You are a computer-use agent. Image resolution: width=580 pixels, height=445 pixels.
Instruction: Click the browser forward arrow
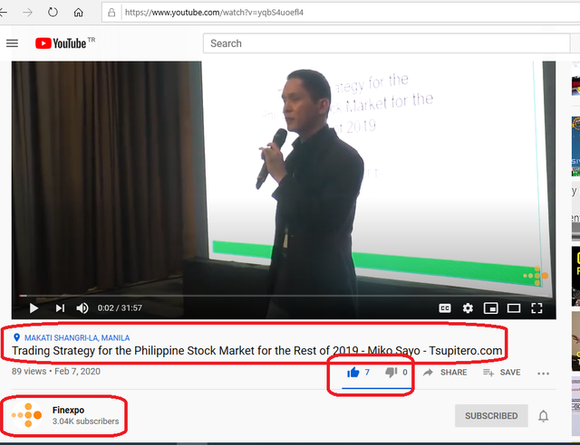[x=27, y=13]
